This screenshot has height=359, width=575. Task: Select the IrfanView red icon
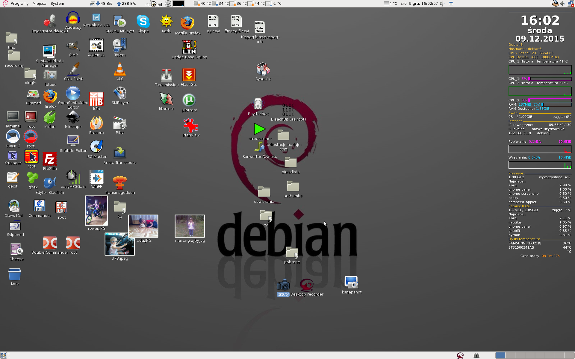(191, 125)
